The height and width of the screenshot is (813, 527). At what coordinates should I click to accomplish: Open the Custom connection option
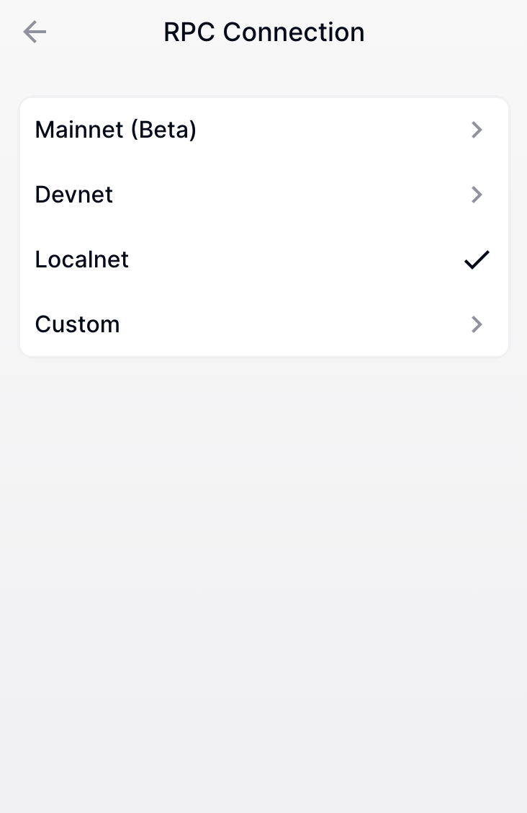click(263, 324)
